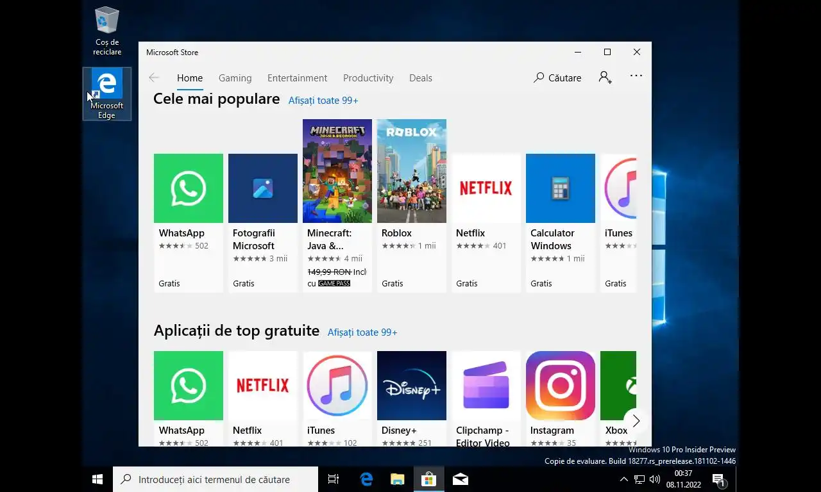Click Afișați toate 99+ for Cele mai populare
Screen dimensions: 821x492
click(x=323, y=101)
